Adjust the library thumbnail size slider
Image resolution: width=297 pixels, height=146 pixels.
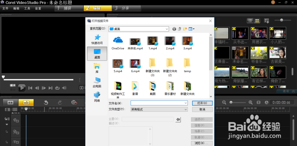[x=282, y=20]
